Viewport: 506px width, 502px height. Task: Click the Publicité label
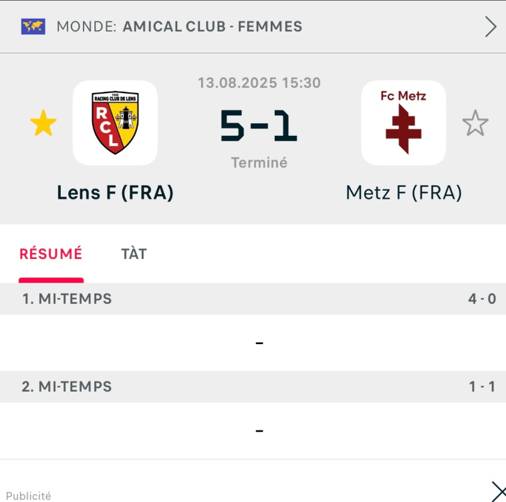(x=28, y=496)
